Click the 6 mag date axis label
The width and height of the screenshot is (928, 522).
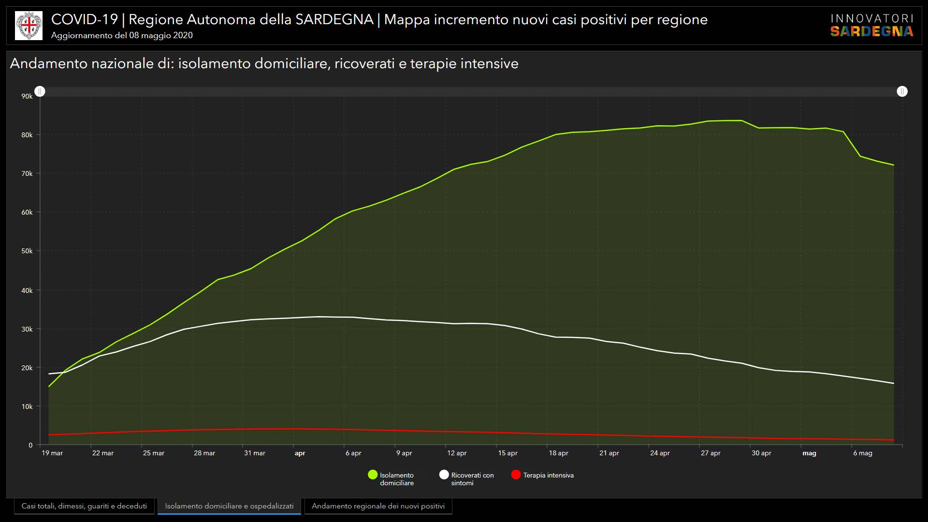click(862, 453)
